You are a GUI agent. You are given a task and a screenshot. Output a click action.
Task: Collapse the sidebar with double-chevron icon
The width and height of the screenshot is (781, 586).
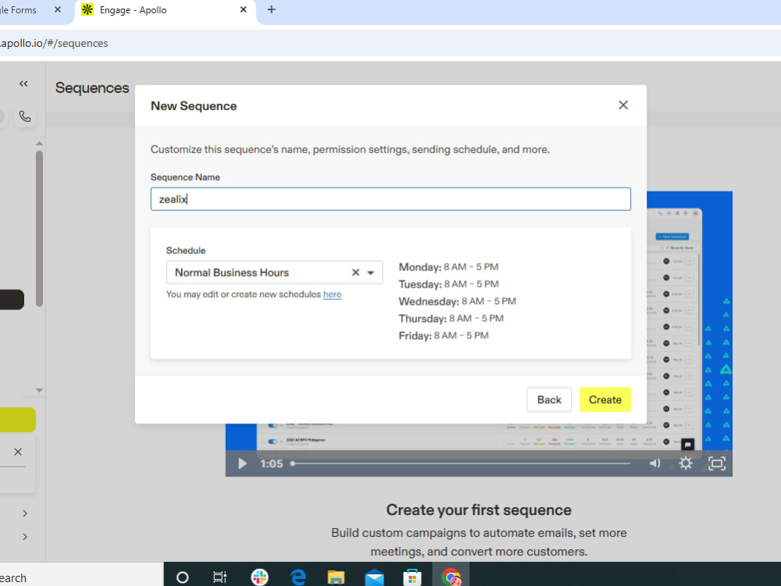[x=23, y=84]
